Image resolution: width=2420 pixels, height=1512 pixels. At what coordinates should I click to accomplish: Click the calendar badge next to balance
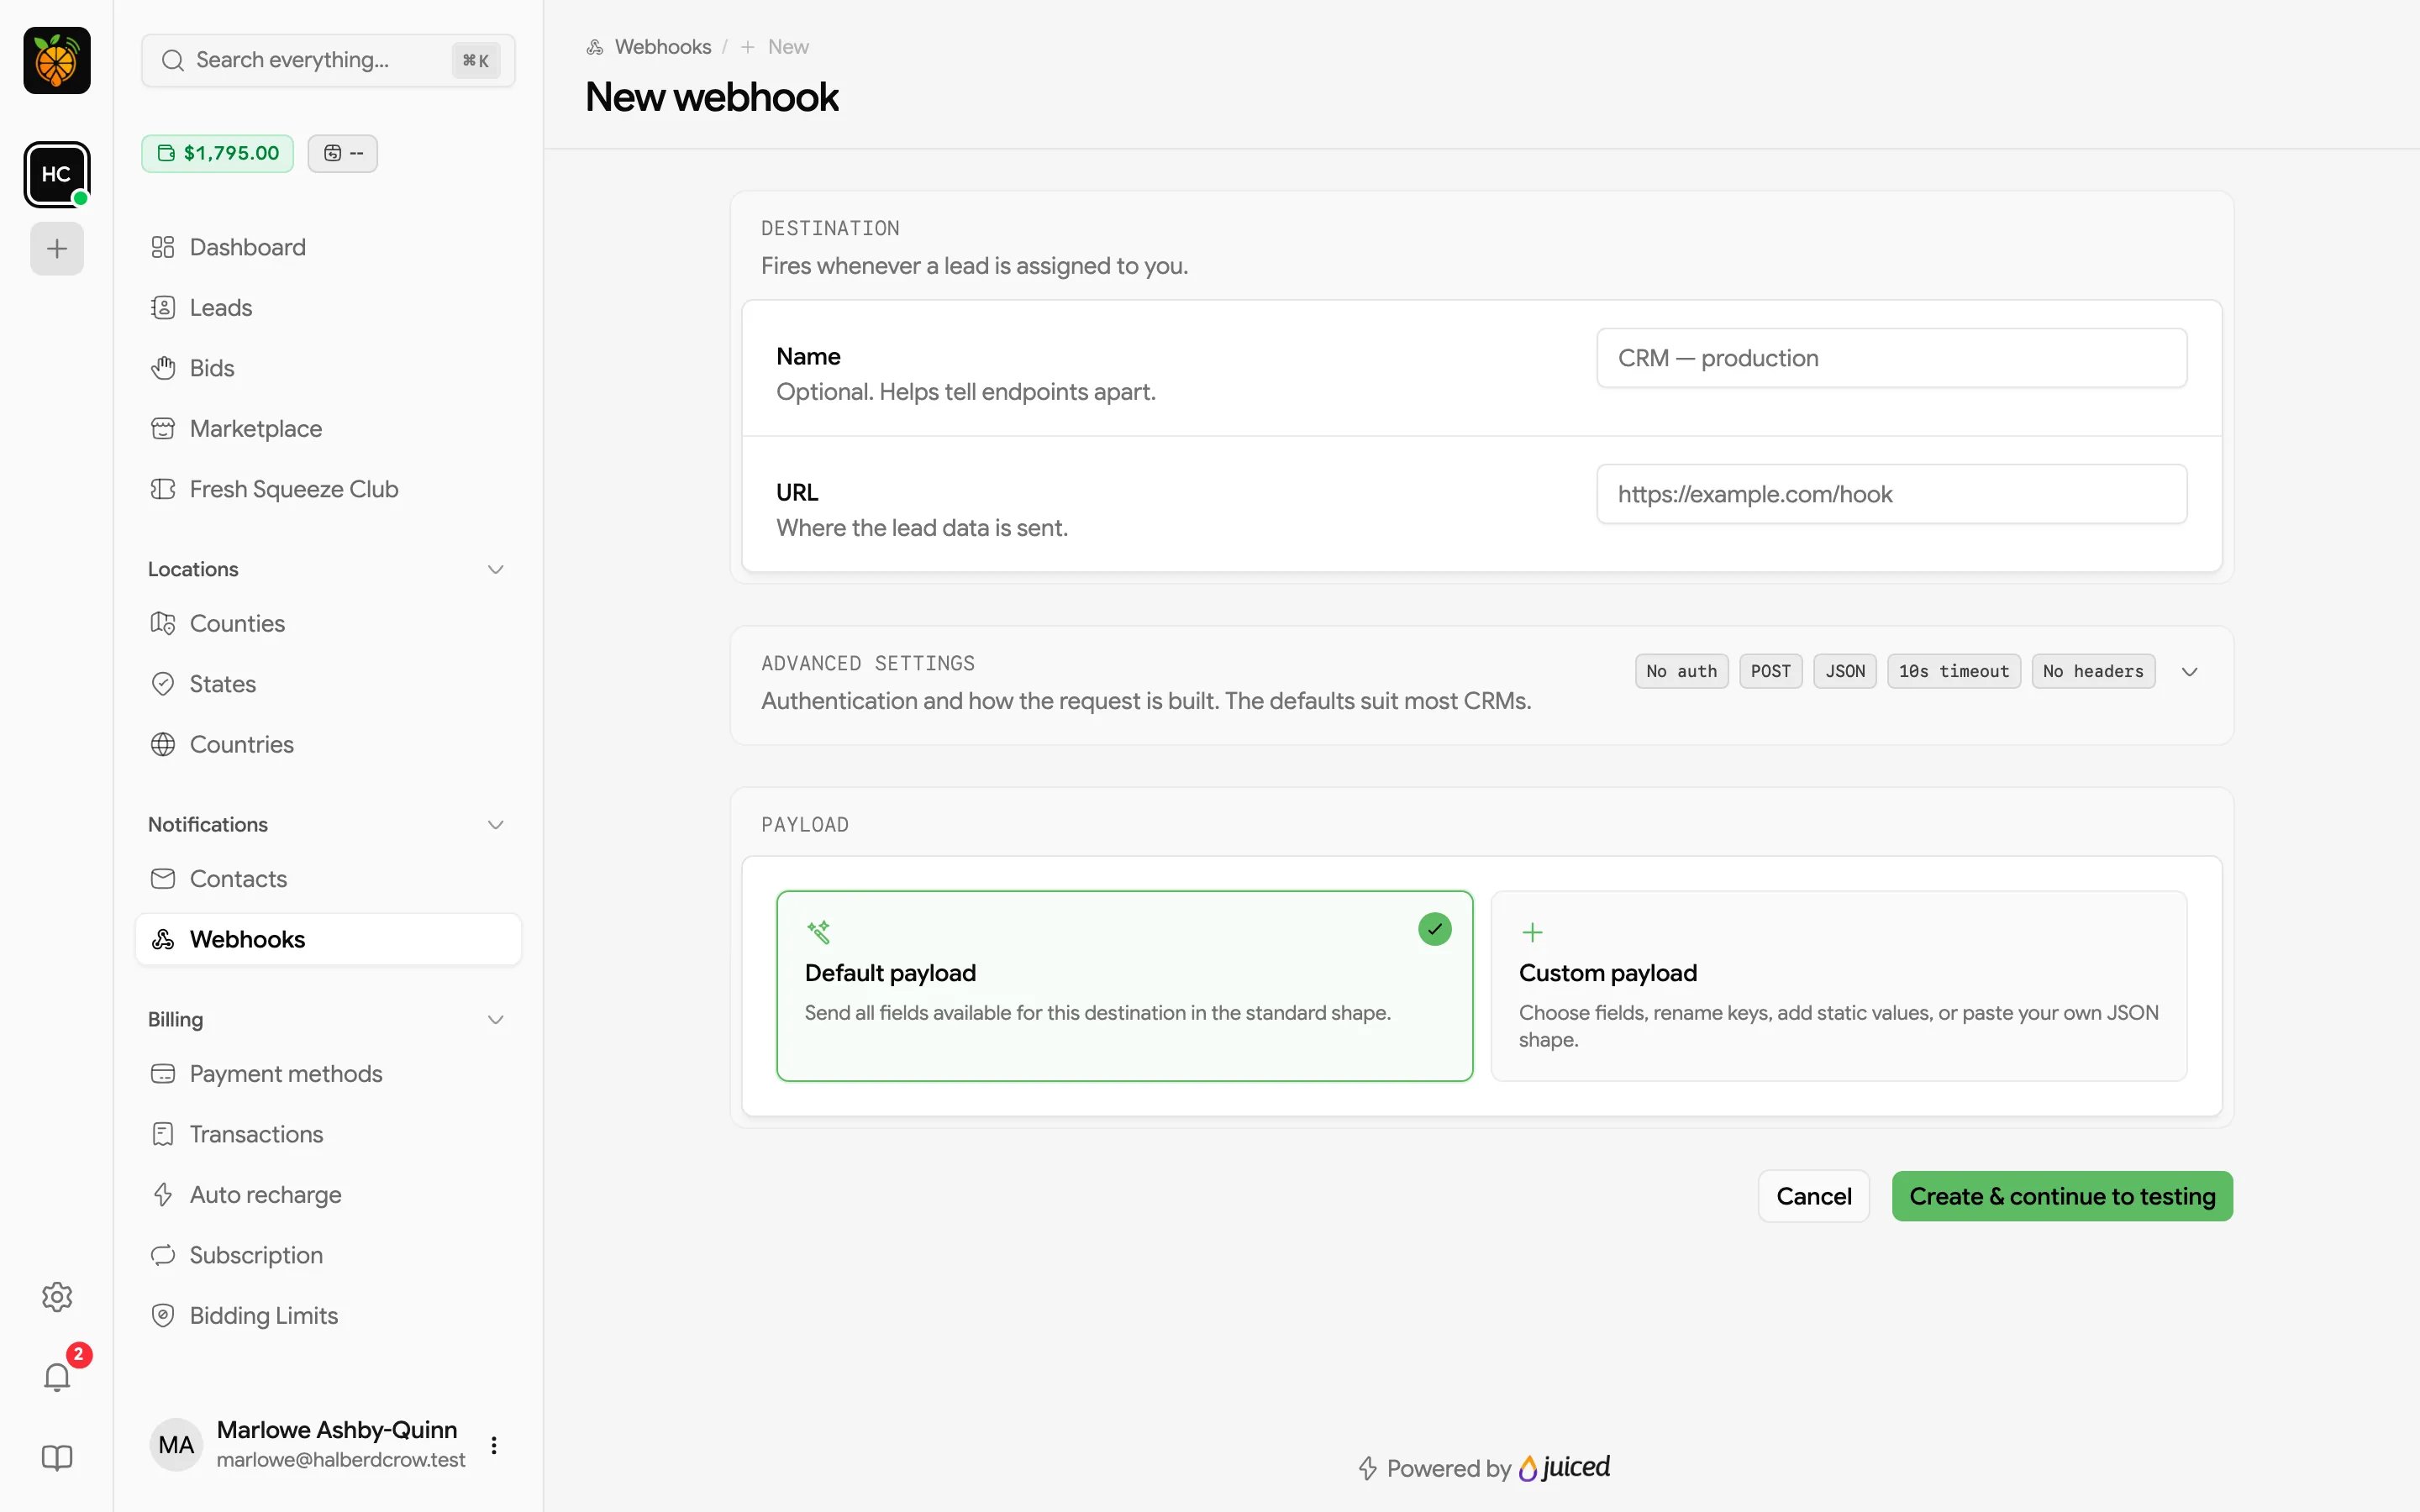(342, 153)
